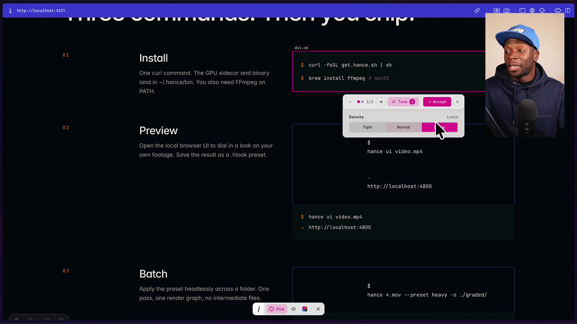Click step number 01

(66, 55)
